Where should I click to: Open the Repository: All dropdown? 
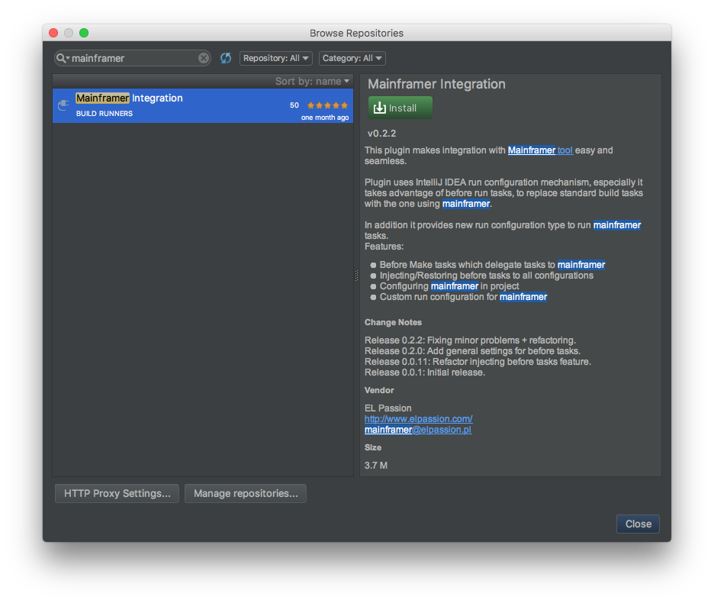click(x=276, y=58)
